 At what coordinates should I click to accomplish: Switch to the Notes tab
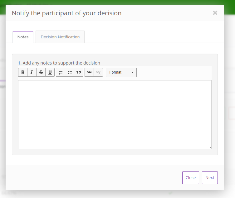23,37
